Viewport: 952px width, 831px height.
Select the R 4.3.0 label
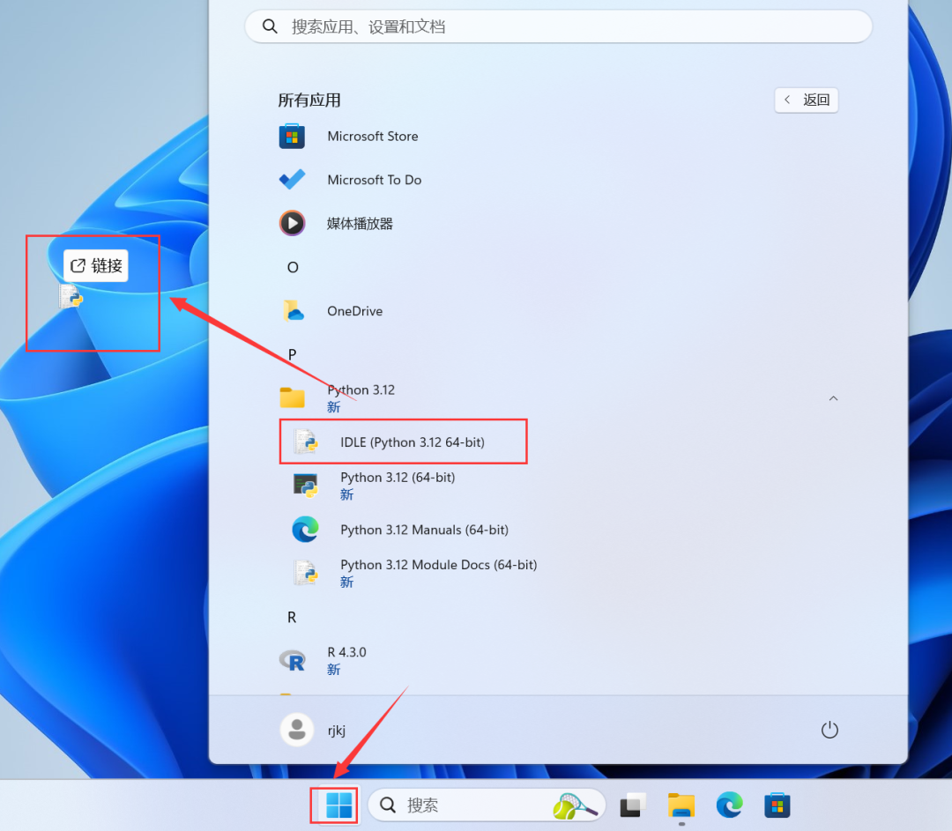pos(346,652)
